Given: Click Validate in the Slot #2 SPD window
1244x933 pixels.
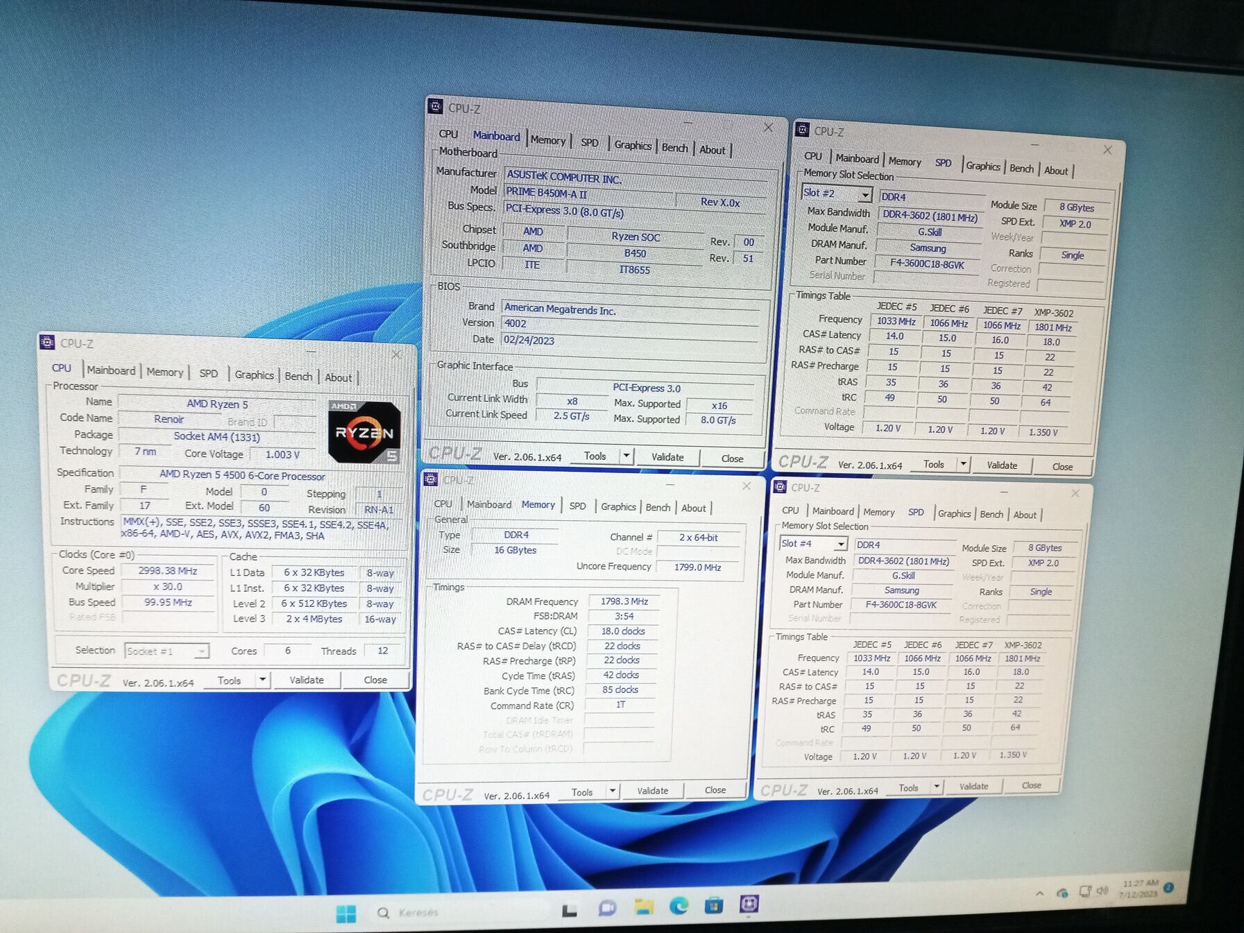Looking at the screenshot, I should pos(1002,465).
